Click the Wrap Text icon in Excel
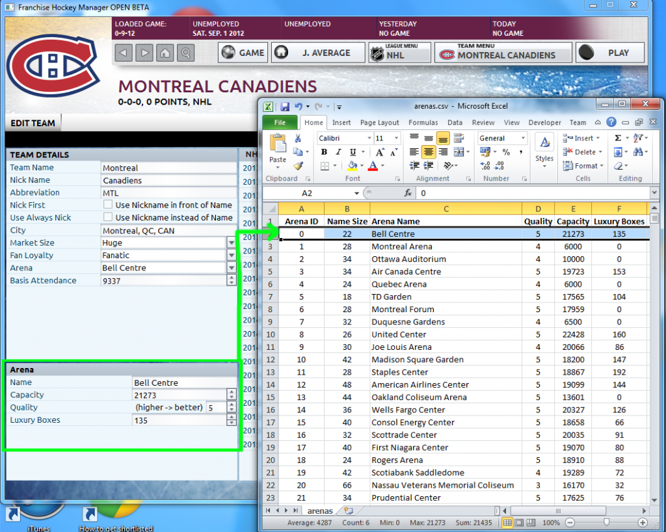Image resolution: width=666 pixels, height=532 pixels. point(459,138)
